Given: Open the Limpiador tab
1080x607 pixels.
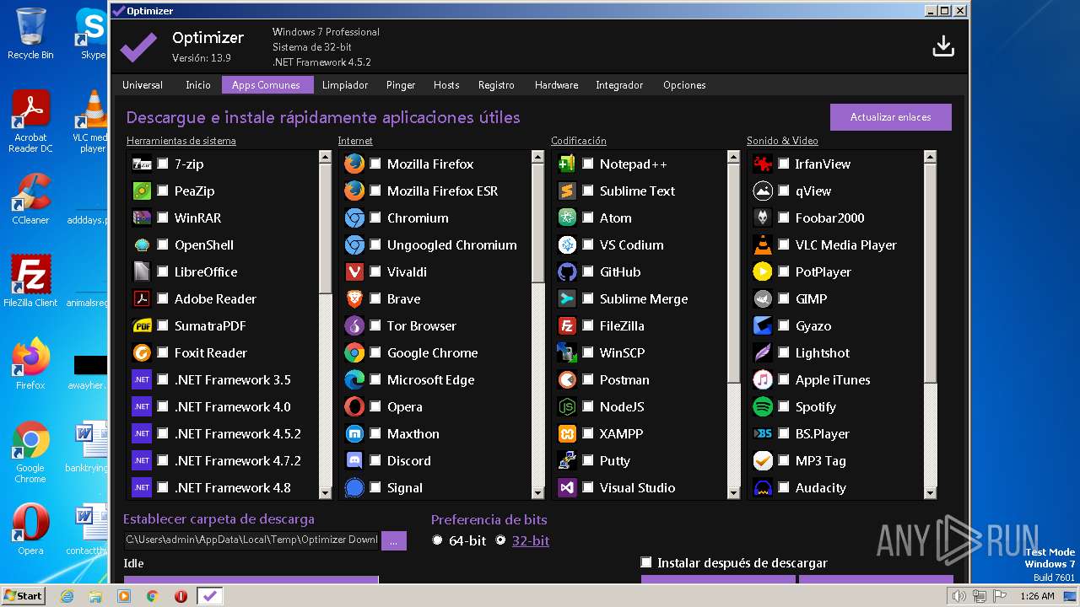Looking at the screenshot, I should click(x=345, y=85).
